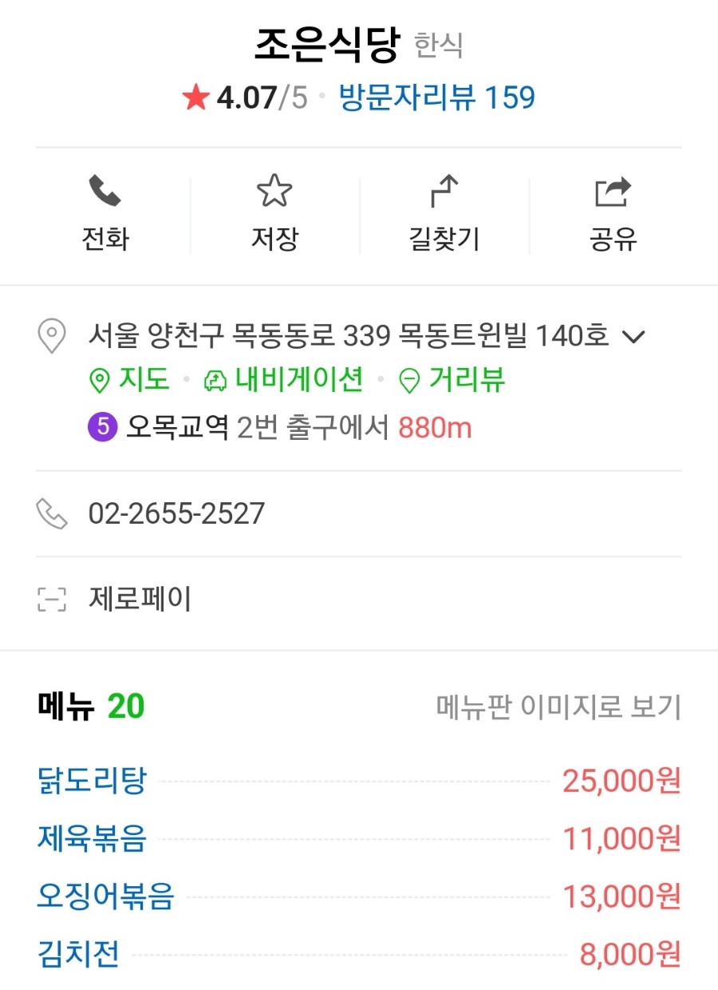Tap the handset icon beside the phone number
This screenshot has height=990, width=718.
coord(53,513)
